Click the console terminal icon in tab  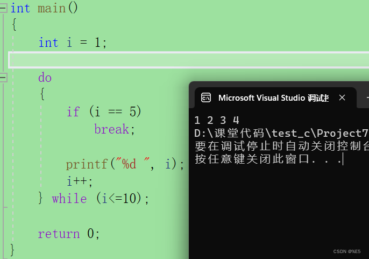206,97
